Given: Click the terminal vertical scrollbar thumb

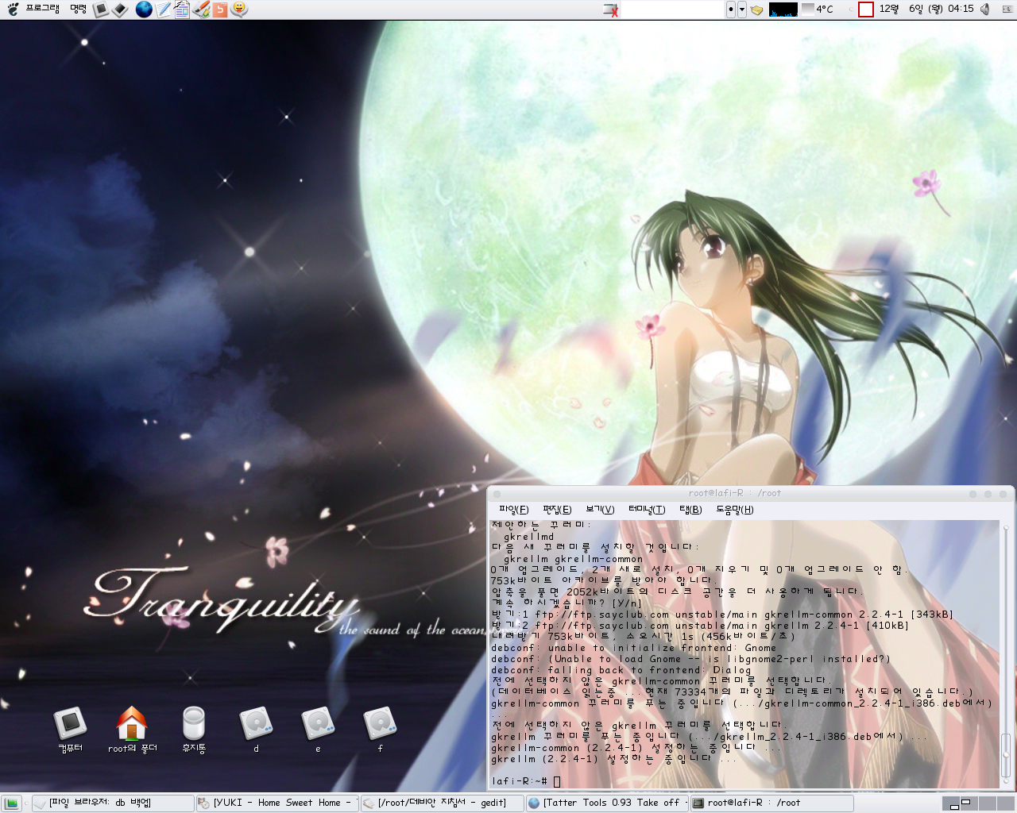Looking at the screenshot, I should pos(1005,756).
